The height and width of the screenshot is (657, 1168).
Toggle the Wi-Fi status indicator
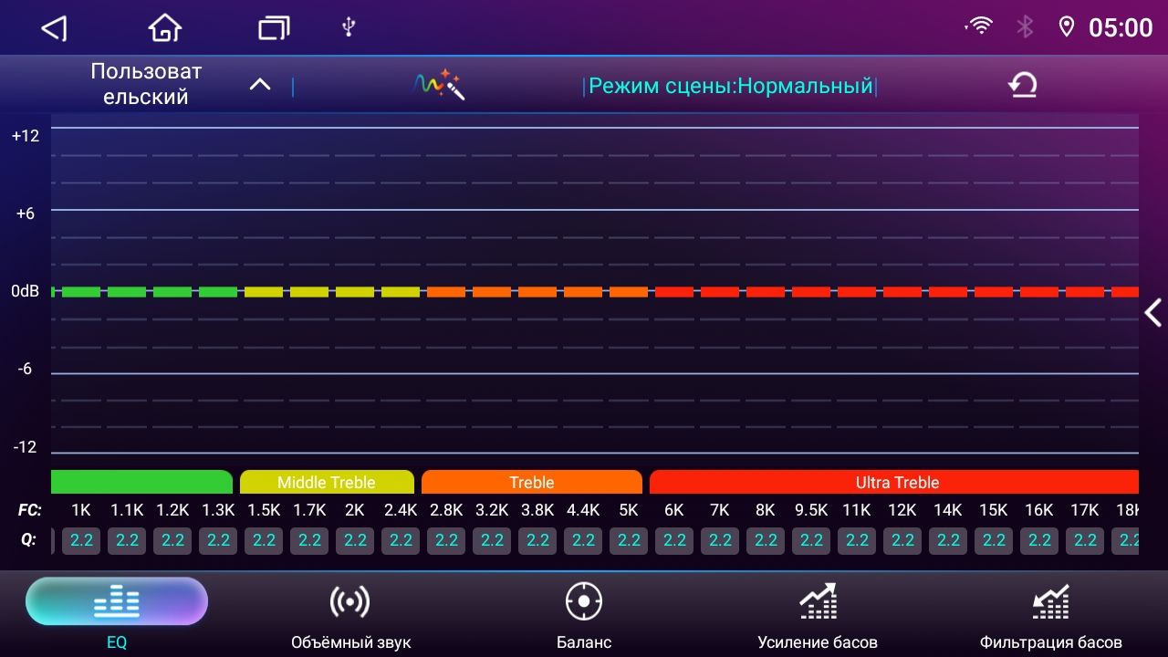tap(978, 26)
